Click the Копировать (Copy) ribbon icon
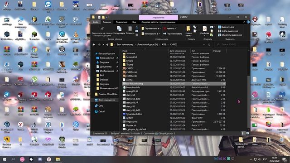Screen dimensions: 290x163 (119, 29)
